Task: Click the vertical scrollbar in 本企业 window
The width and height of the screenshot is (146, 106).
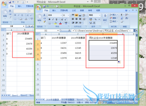Action: click(x=137, y=54)
